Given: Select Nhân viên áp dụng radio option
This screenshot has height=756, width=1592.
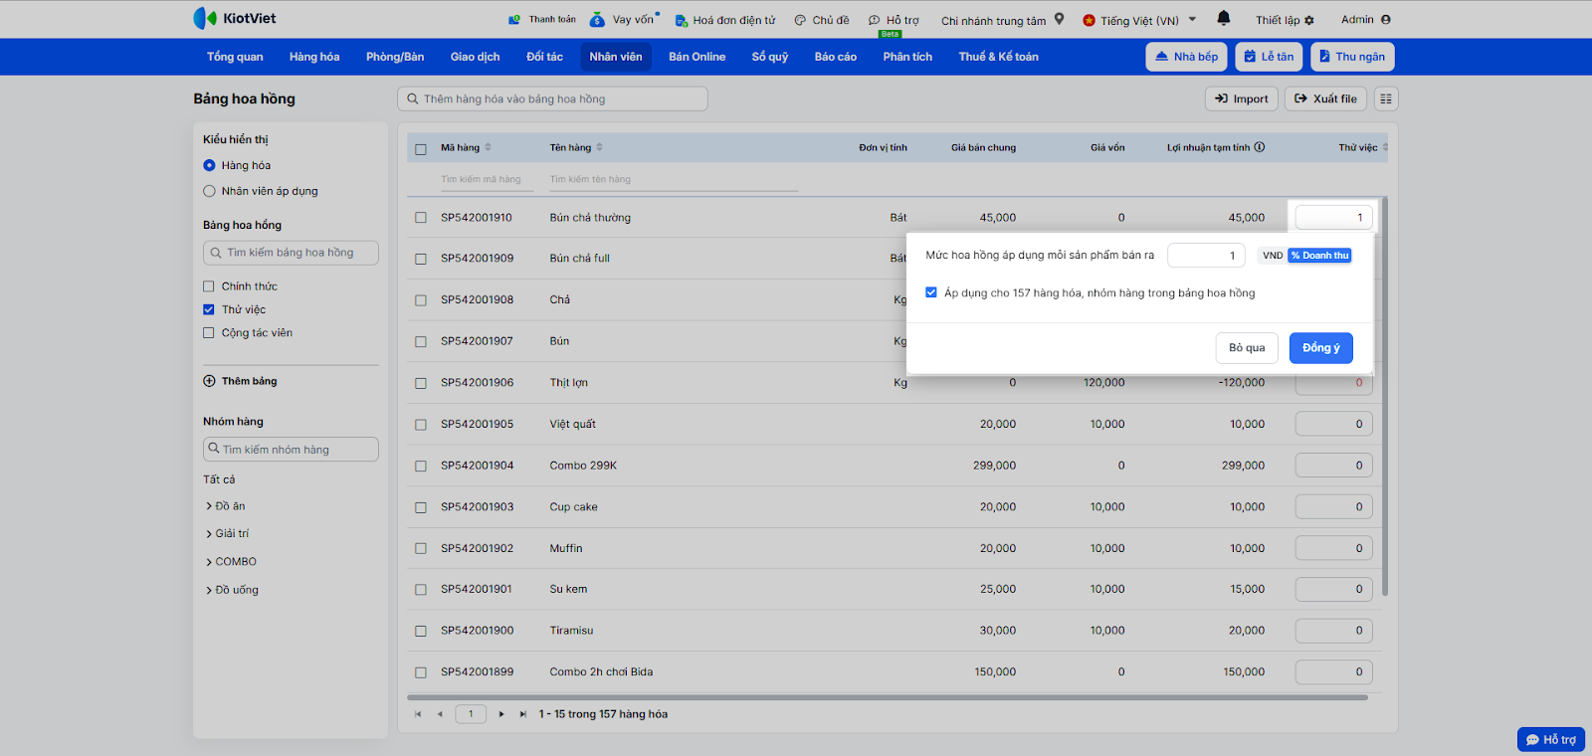Looking at the screenshot, I should (209, 191).
